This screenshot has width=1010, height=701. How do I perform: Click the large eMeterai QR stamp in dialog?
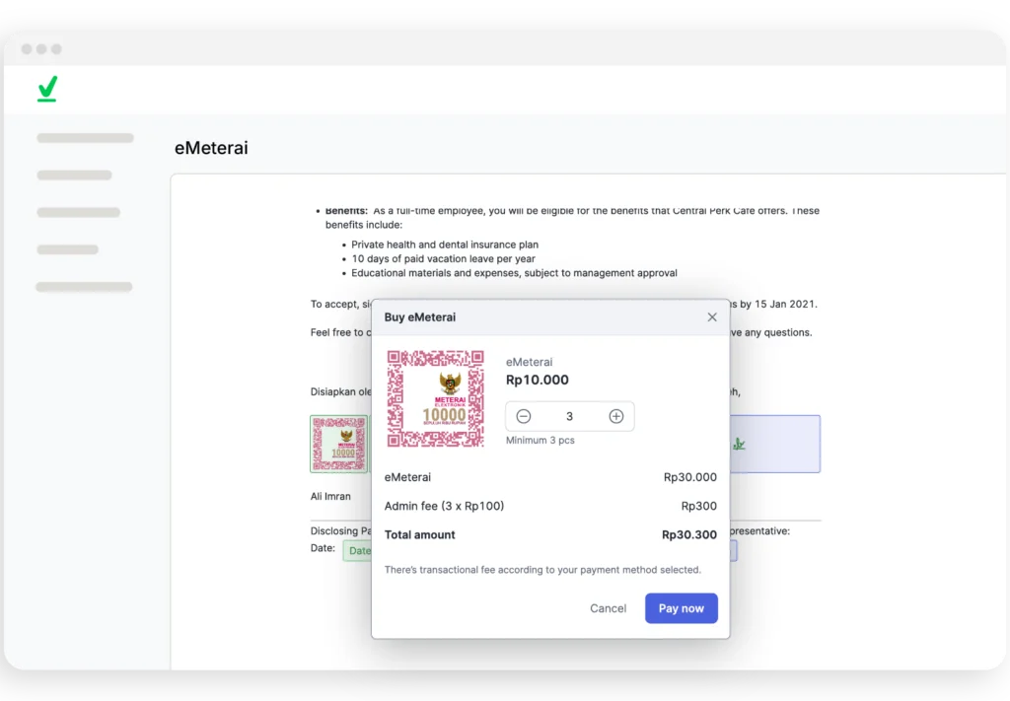435,398
